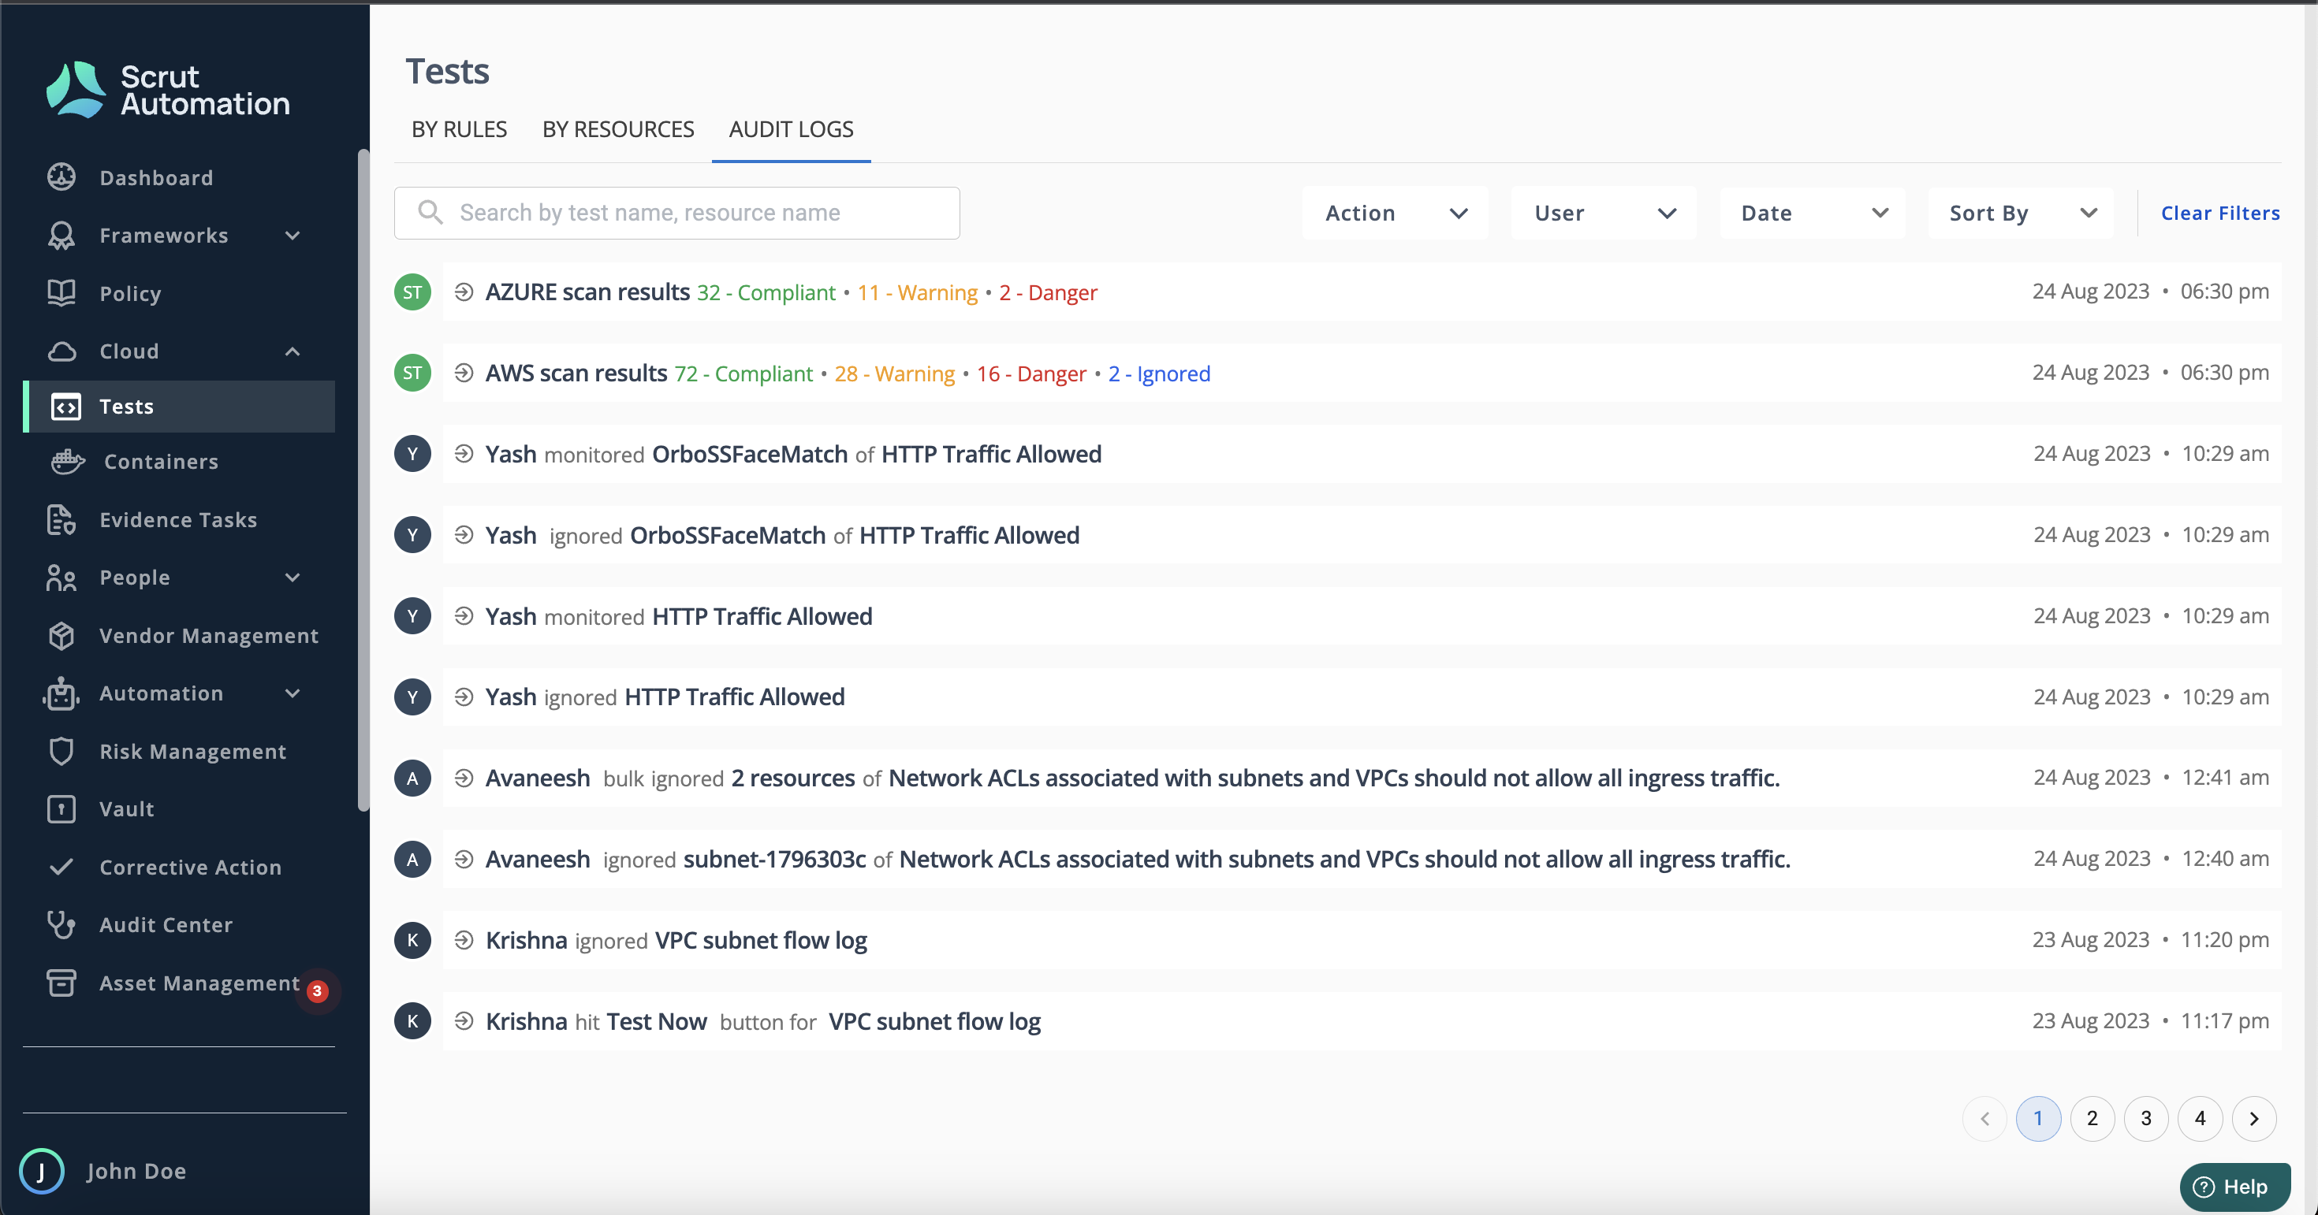
Task: Collapse the Cloud submenu chevron
Action: click(293, 351)
